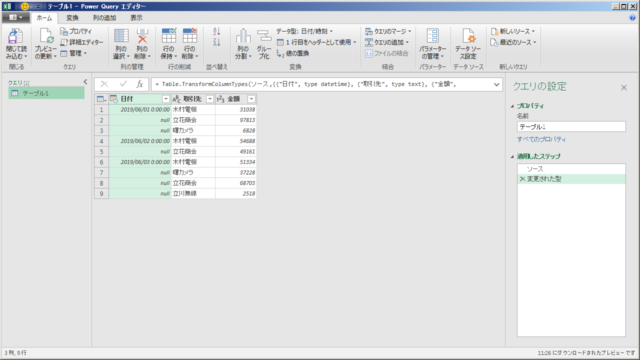
Task: Click Replace Values (値の置換)
Action: (x=292, y=53)
